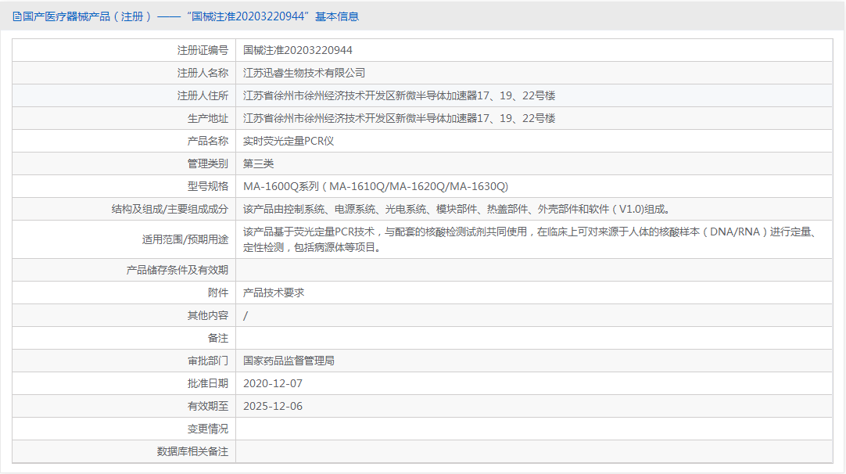
Task: Click the approval date 2020-12-07
Action: coord(272,383)
